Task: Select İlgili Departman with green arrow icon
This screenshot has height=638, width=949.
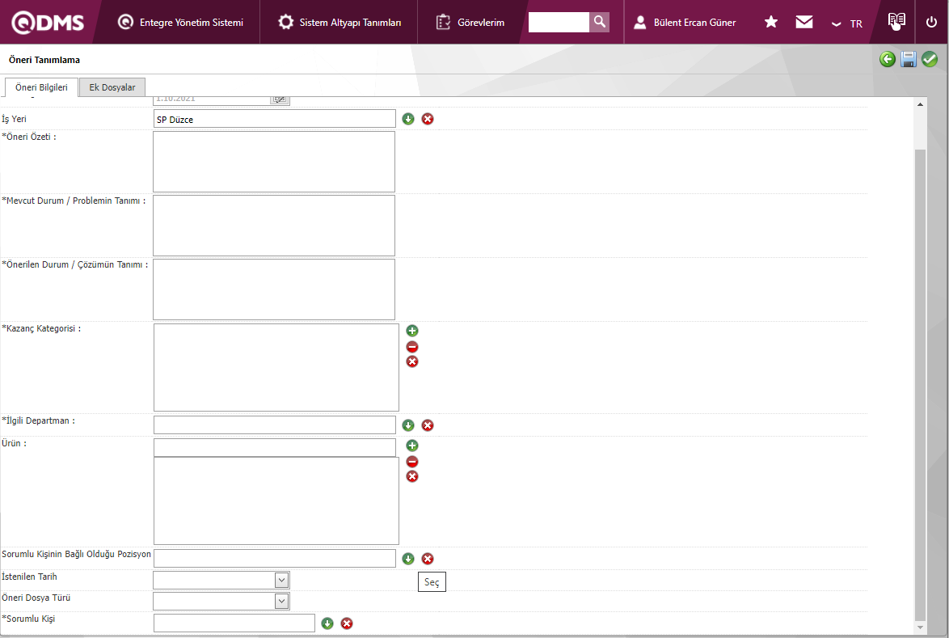Action: (x=408, y=425)
